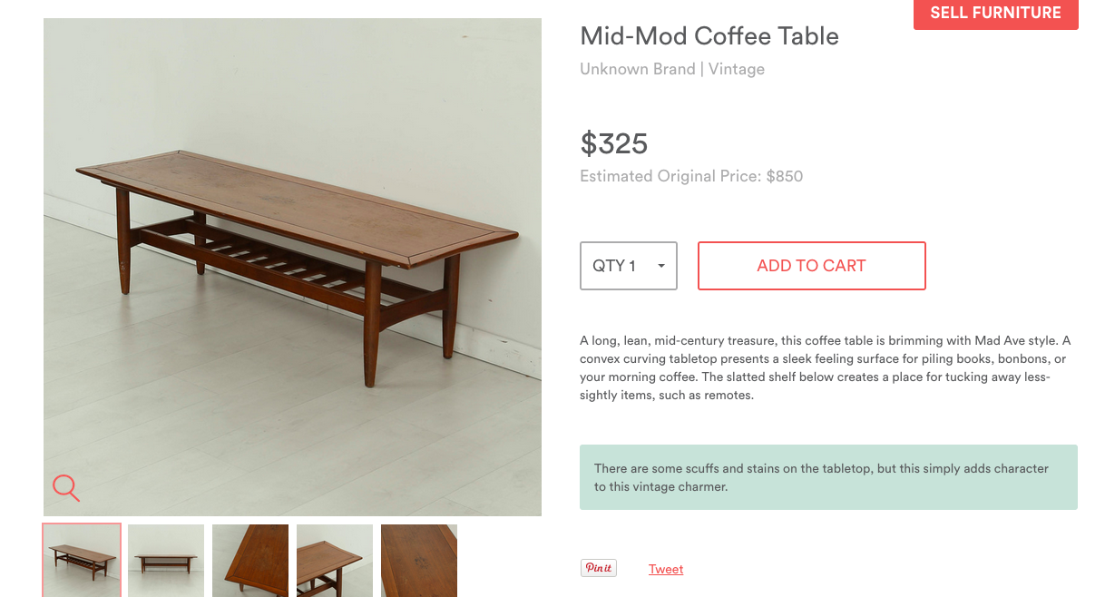The width and height of the screenshot is (1105, 597).
Task: Click the $325 price text
Action: (614, 143)
